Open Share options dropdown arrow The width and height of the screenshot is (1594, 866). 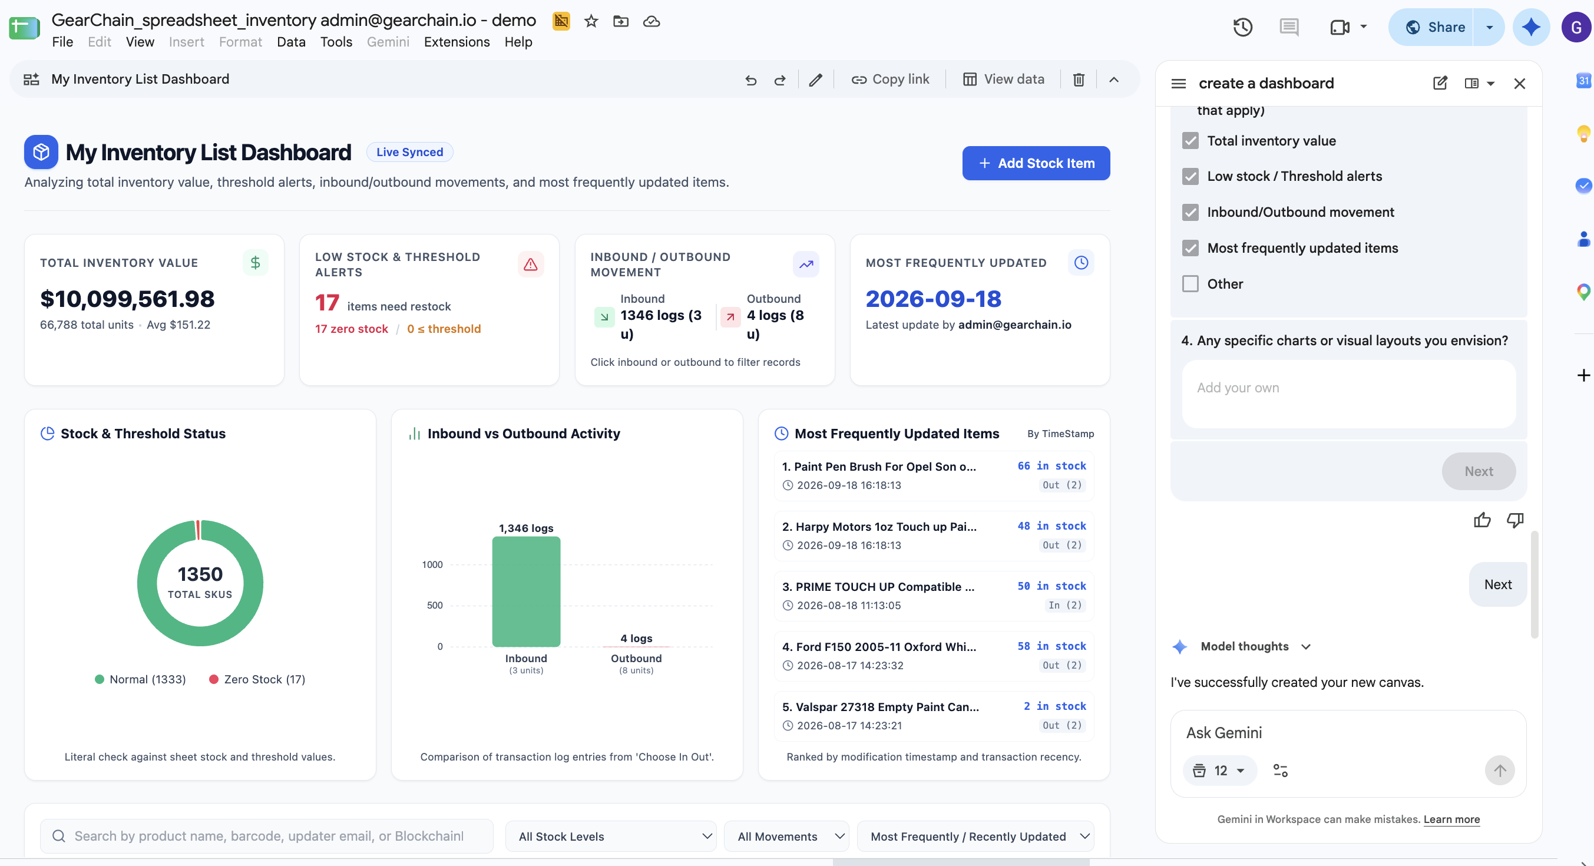[x=1489, y=27]
